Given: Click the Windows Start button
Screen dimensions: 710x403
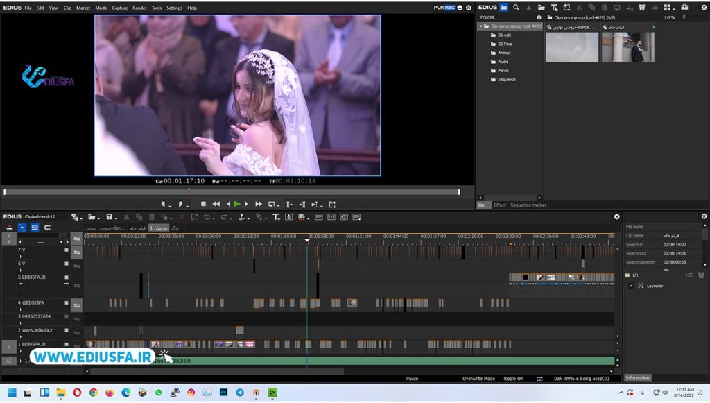Looking at the screenshot, I should pyautogui.click(x=12, y=393).
